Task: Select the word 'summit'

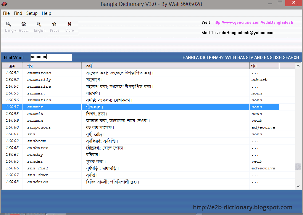Action: click(x=35, y=114)
